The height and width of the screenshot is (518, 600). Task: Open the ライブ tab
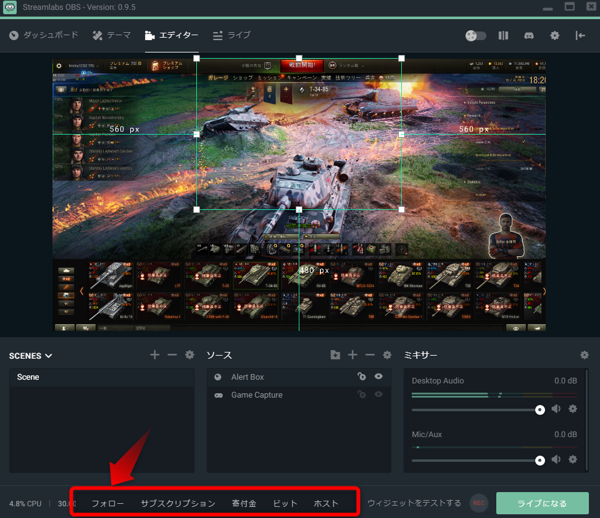click(232, 35)
